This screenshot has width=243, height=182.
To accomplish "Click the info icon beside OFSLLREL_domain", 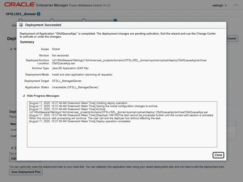I will 39,14.
